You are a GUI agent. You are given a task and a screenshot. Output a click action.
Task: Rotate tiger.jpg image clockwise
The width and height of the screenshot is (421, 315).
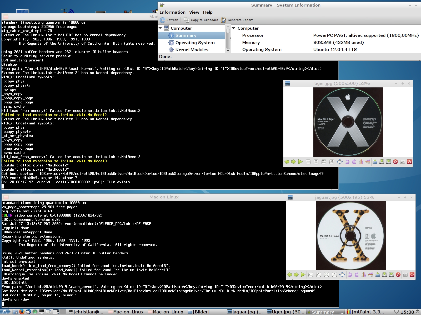pos(354,162)
